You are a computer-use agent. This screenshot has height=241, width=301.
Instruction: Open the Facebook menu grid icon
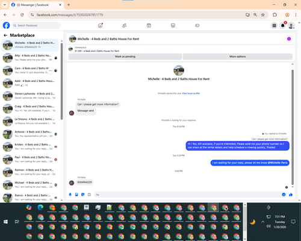coord(274,25)
